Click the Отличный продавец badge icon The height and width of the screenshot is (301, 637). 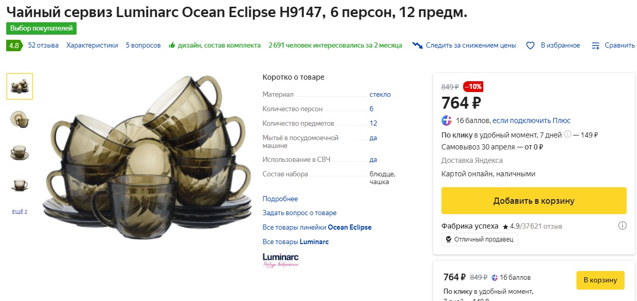pos(449,239)
